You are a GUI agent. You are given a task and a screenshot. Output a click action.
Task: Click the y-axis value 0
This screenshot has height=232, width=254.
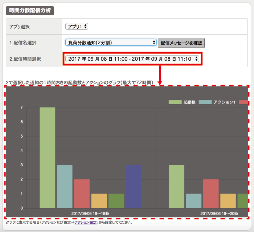[21, 208]
